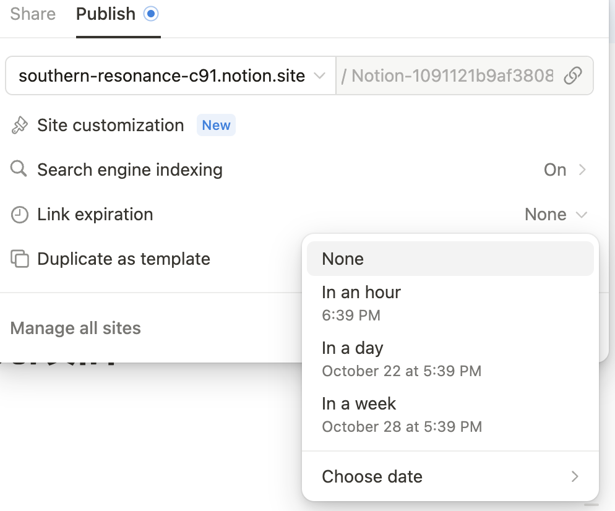Click the clock icon beside Link expiration
This screenshot has height=511, width=615.
pos(20,215)
